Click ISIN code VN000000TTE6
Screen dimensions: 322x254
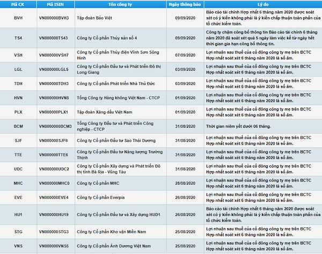tap(53, 155)
